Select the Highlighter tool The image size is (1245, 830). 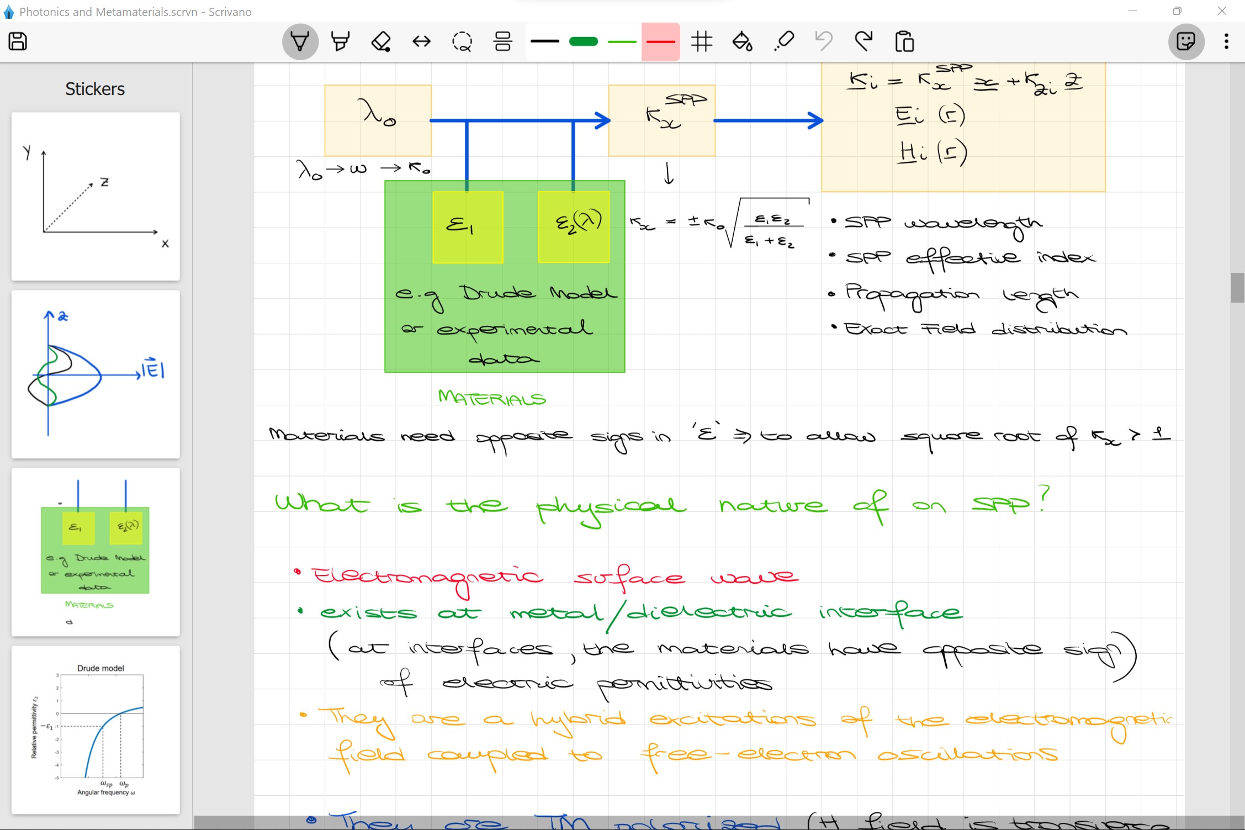(x=340, y=41)
